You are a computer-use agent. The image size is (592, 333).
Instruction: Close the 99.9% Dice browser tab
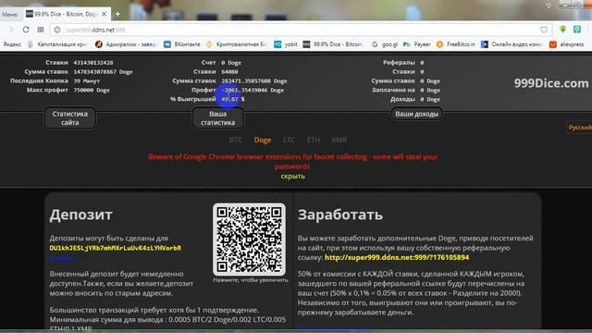pyautogui.click(x=105, y=14)
